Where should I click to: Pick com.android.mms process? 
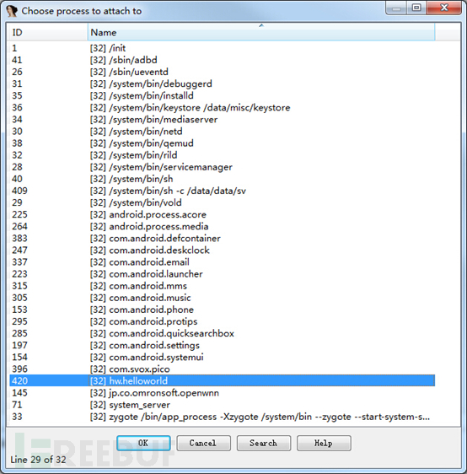tap(222, 286)
